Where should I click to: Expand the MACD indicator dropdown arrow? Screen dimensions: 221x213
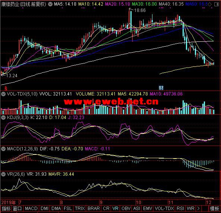[3, 149]
